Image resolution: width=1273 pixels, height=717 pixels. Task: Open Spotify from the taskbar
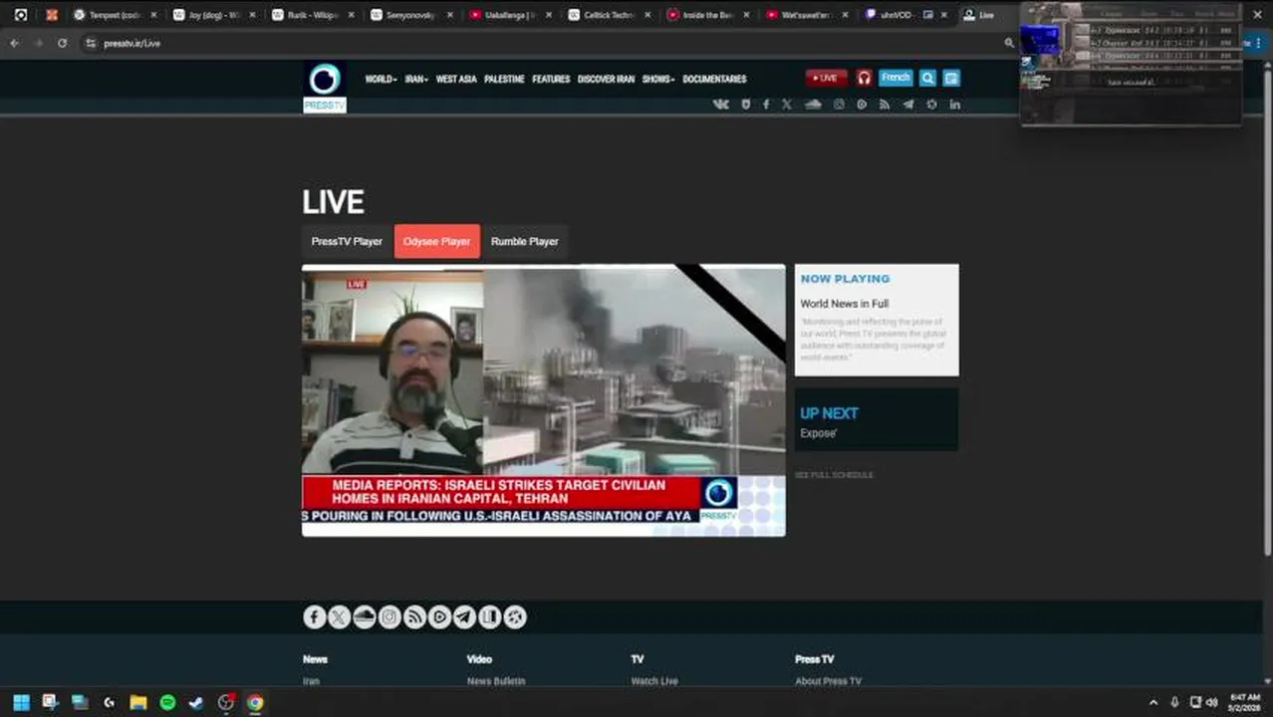[x=167, y=702]
